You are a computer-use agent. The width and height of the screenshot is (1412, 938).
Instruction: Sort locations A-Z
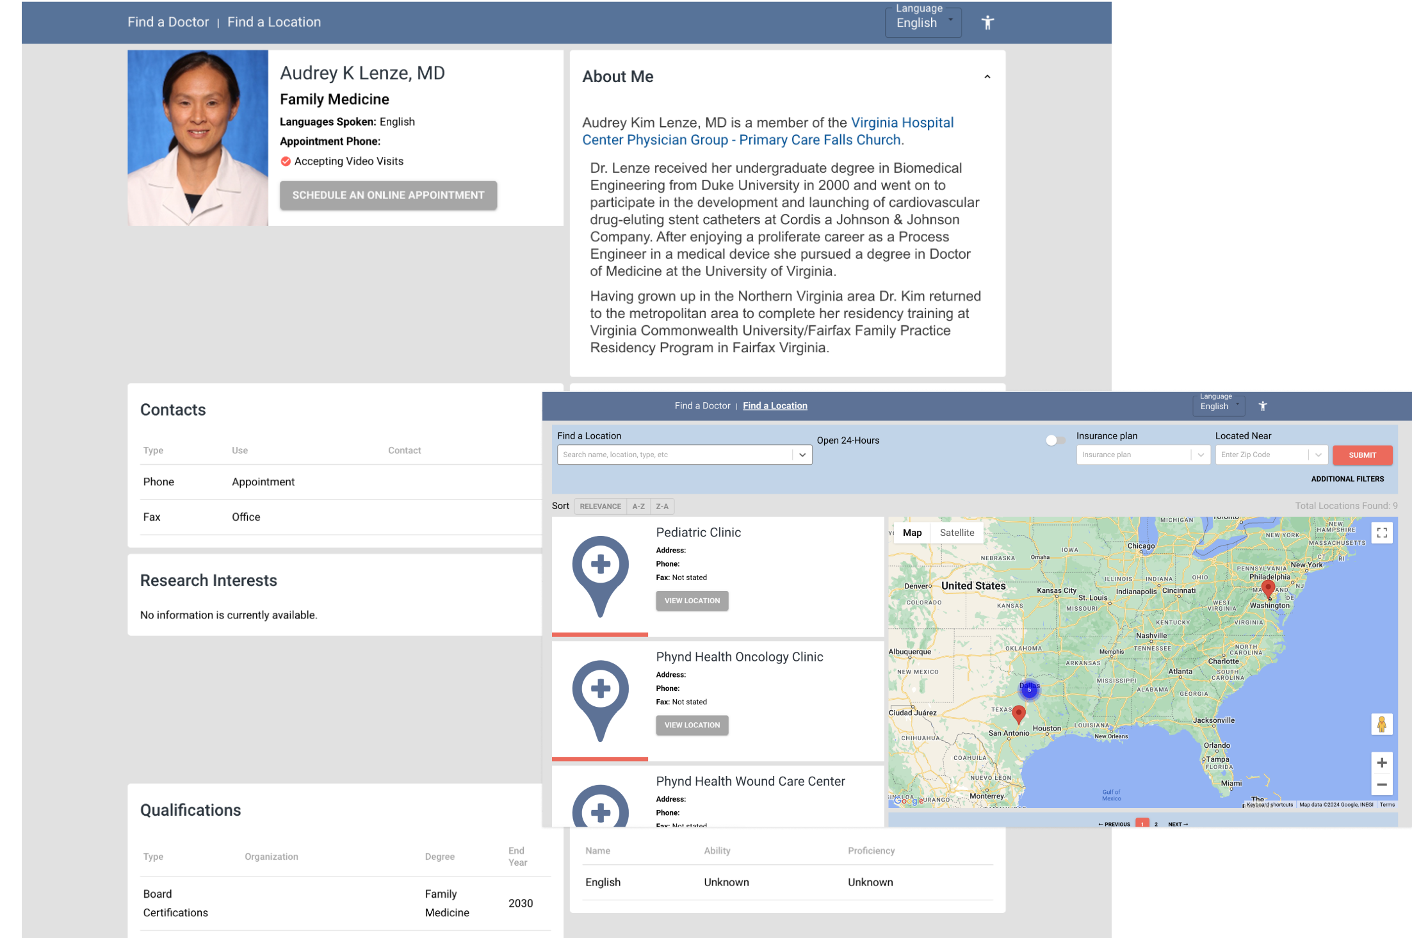pyautogui.click(x=638, y=506)
